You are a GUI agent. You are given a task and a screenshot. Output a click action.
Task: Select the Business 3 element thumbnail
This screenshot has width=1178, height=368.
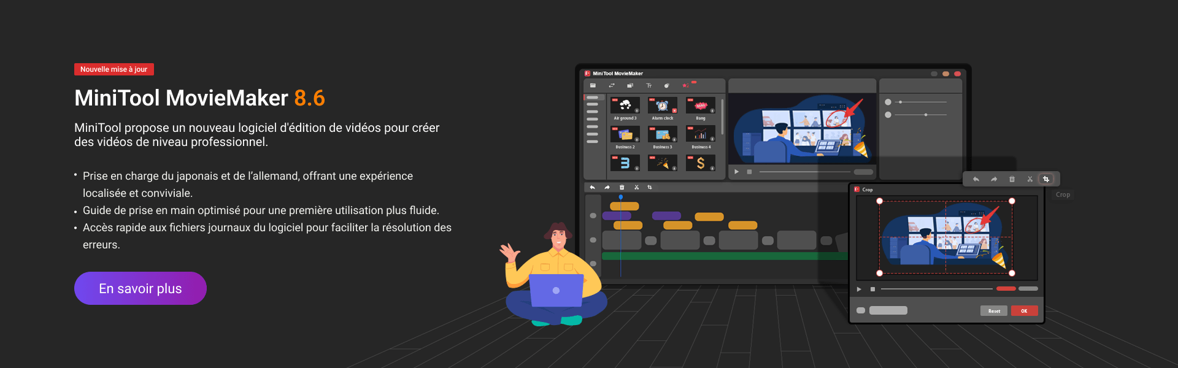(x=663, y=134)
